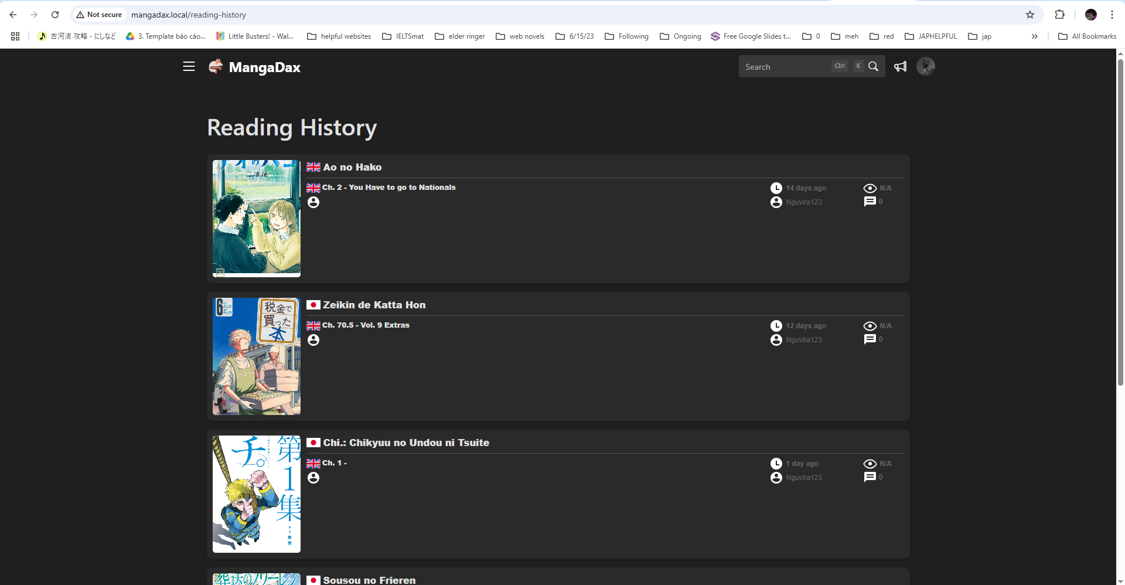Open Sousou no Frieren title

[369, 580]
